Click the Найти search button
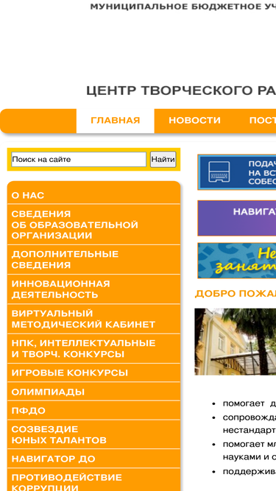The width and height of the screenshot is (276, 491). point(163,160)
